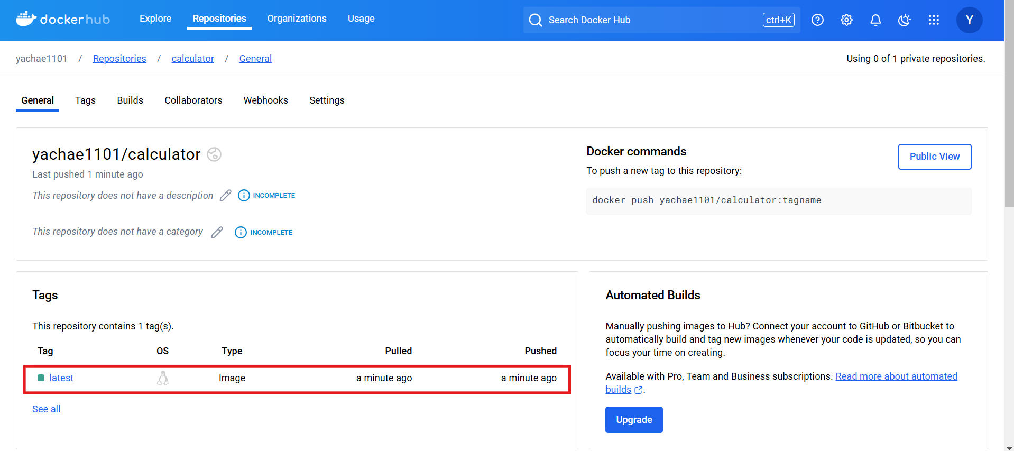Switch to the Builds tab

[130, 100]
